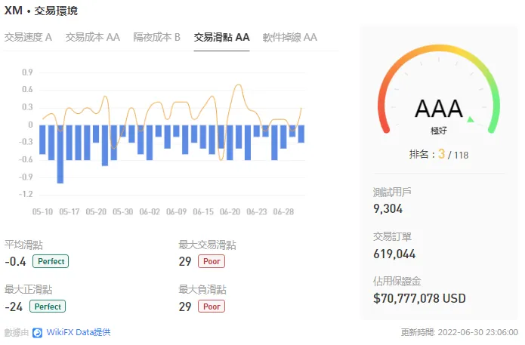This screenshot has width=525, height=345.
Task: Click the 0.9 y-axis label
Action: click(x=27, y=72)
